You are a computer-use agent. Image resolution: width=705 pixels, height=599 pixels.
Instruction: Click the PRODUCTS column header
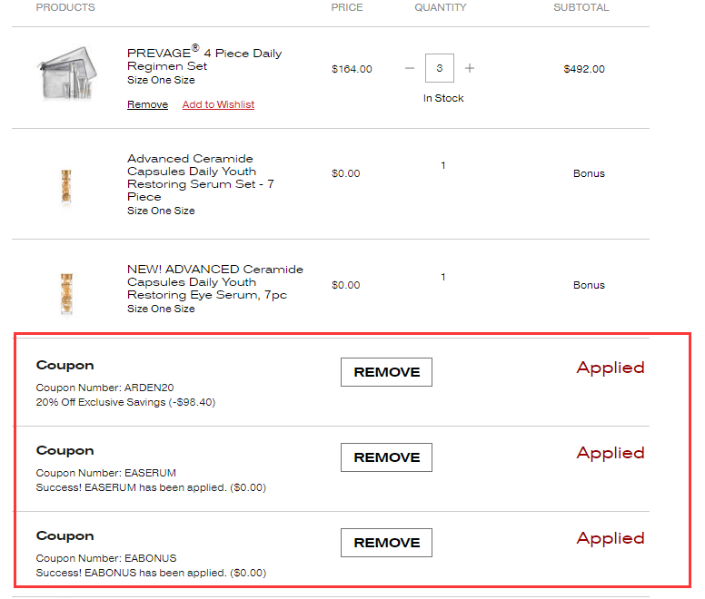(65, 7)
